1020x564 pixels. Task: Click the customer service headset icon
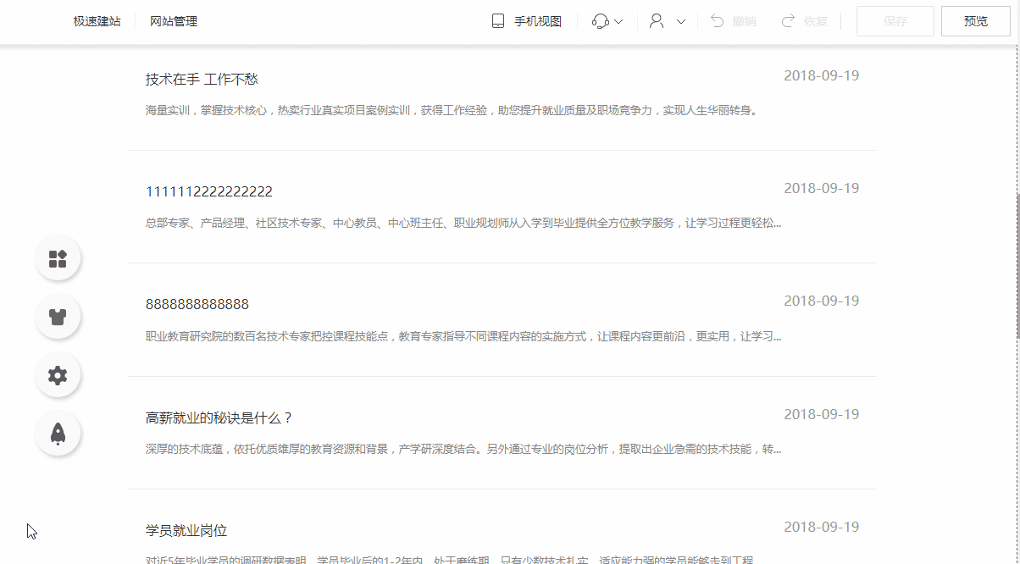601,21
